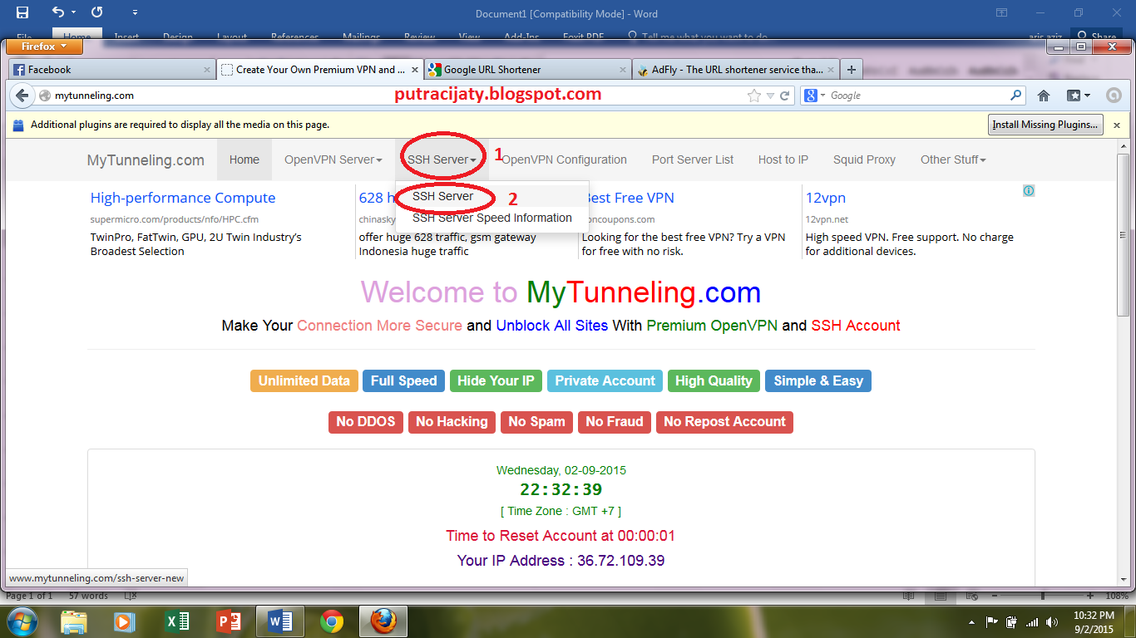This screenshot has width=1136, height=638.
Task: Open the Windows Start button
Action: (x=22, y=621)
